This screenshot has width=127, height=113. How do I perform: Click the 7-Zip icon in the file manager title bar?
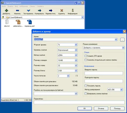point(3,3)
